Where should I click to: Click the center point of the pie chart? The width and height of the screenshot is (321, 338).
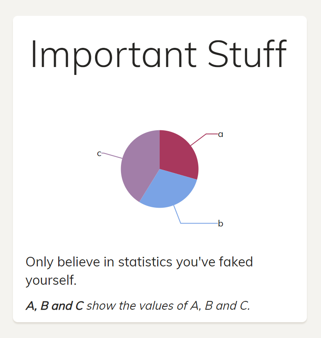pos(160,169)
